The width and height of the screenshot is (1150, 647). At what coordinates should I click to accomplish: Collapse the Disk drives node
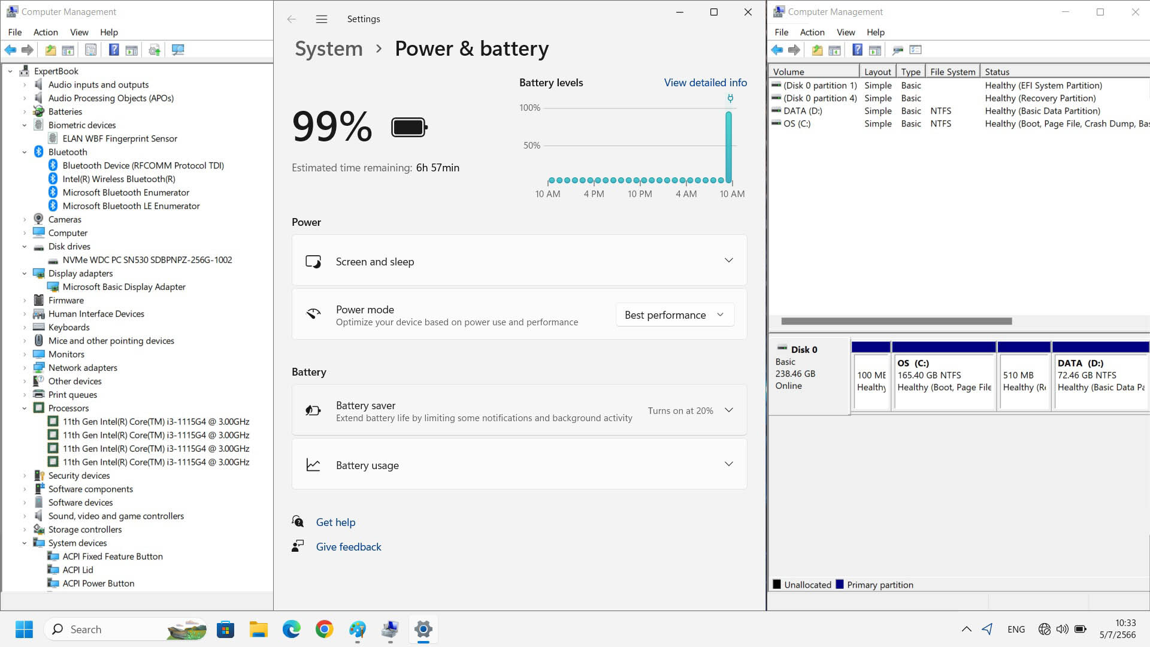[25, 247]
